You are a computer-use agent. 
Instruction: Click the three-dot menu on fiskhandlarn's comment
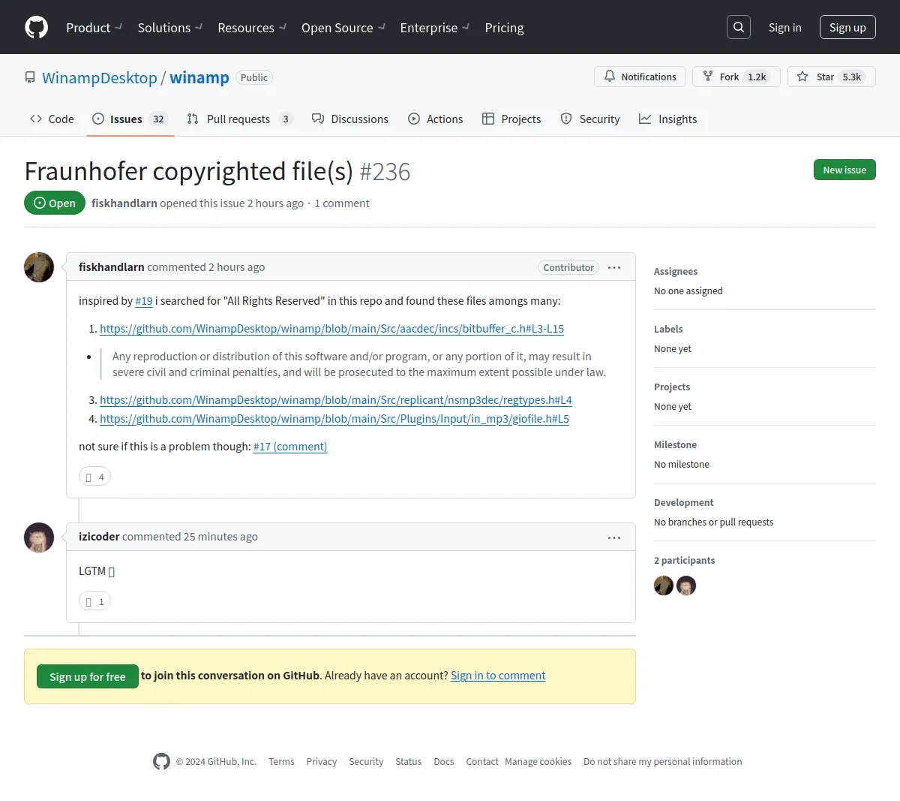[x=614, y=267]
